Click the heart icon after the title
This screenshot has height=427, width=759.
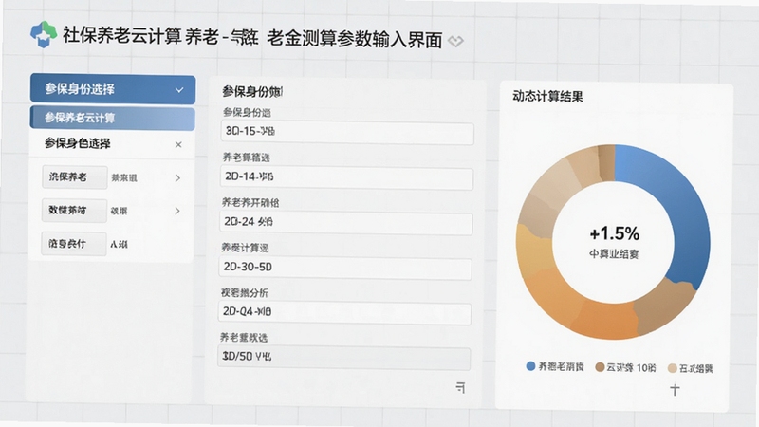tap(455, 41)
